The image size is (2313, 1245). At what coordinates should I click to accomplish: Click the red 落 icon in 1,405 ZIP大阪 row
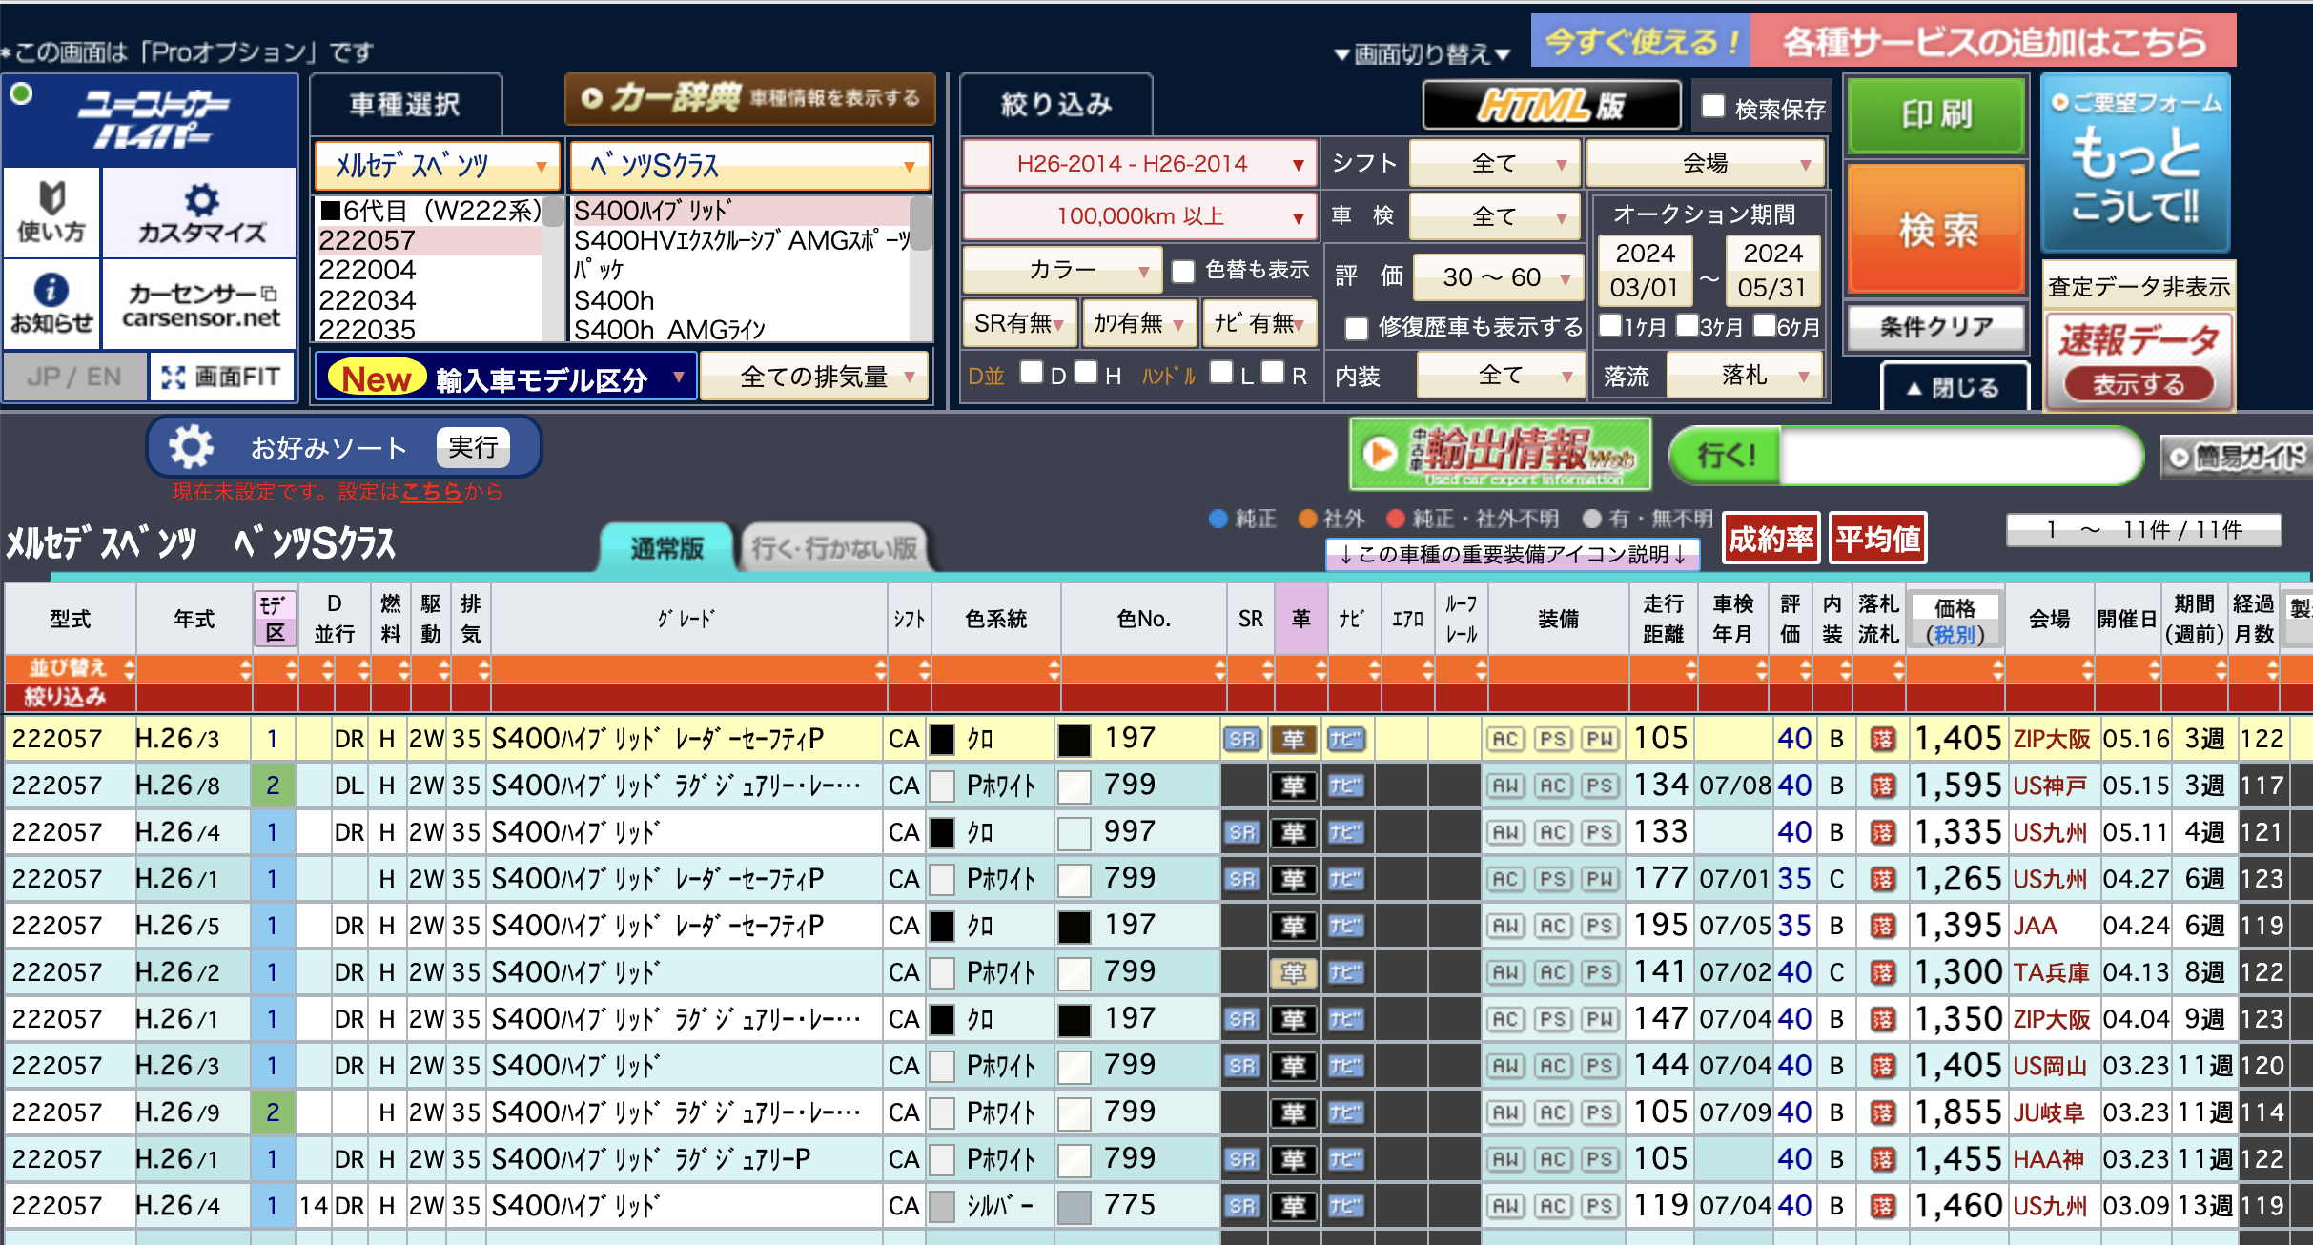coord(1882,739)
